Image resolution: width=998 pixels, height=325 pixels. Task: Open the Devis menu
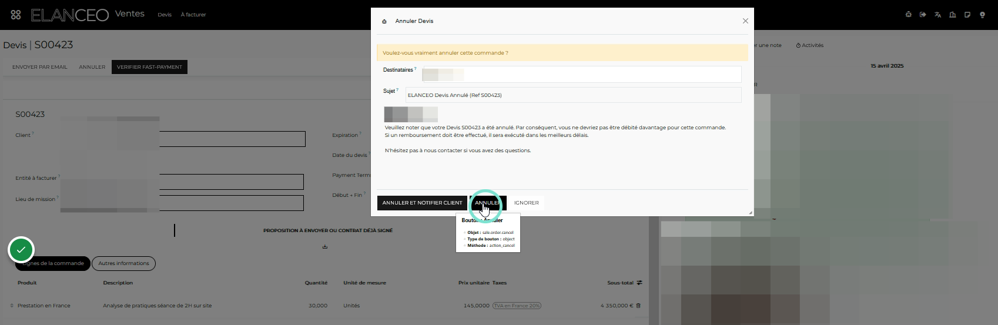[x=165, y=15]
